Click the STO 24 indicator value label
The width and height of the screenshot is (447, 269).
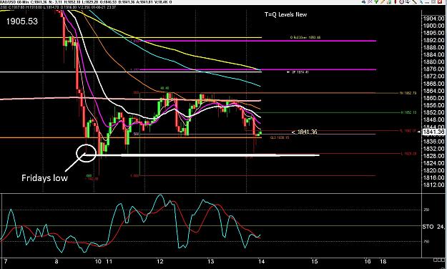[x=433, y=227]
